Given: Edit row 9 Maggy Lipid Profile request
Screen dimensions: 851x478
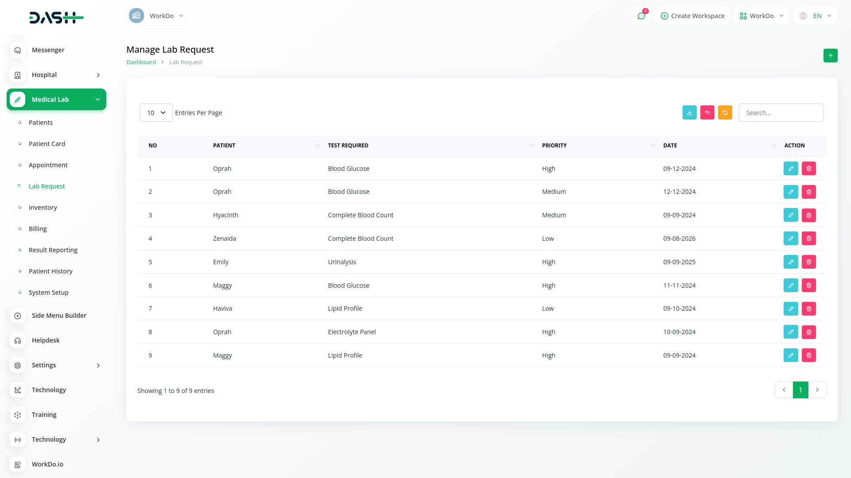Looking at the screenshot, I should pyautogui.click(x=790, y=355).
